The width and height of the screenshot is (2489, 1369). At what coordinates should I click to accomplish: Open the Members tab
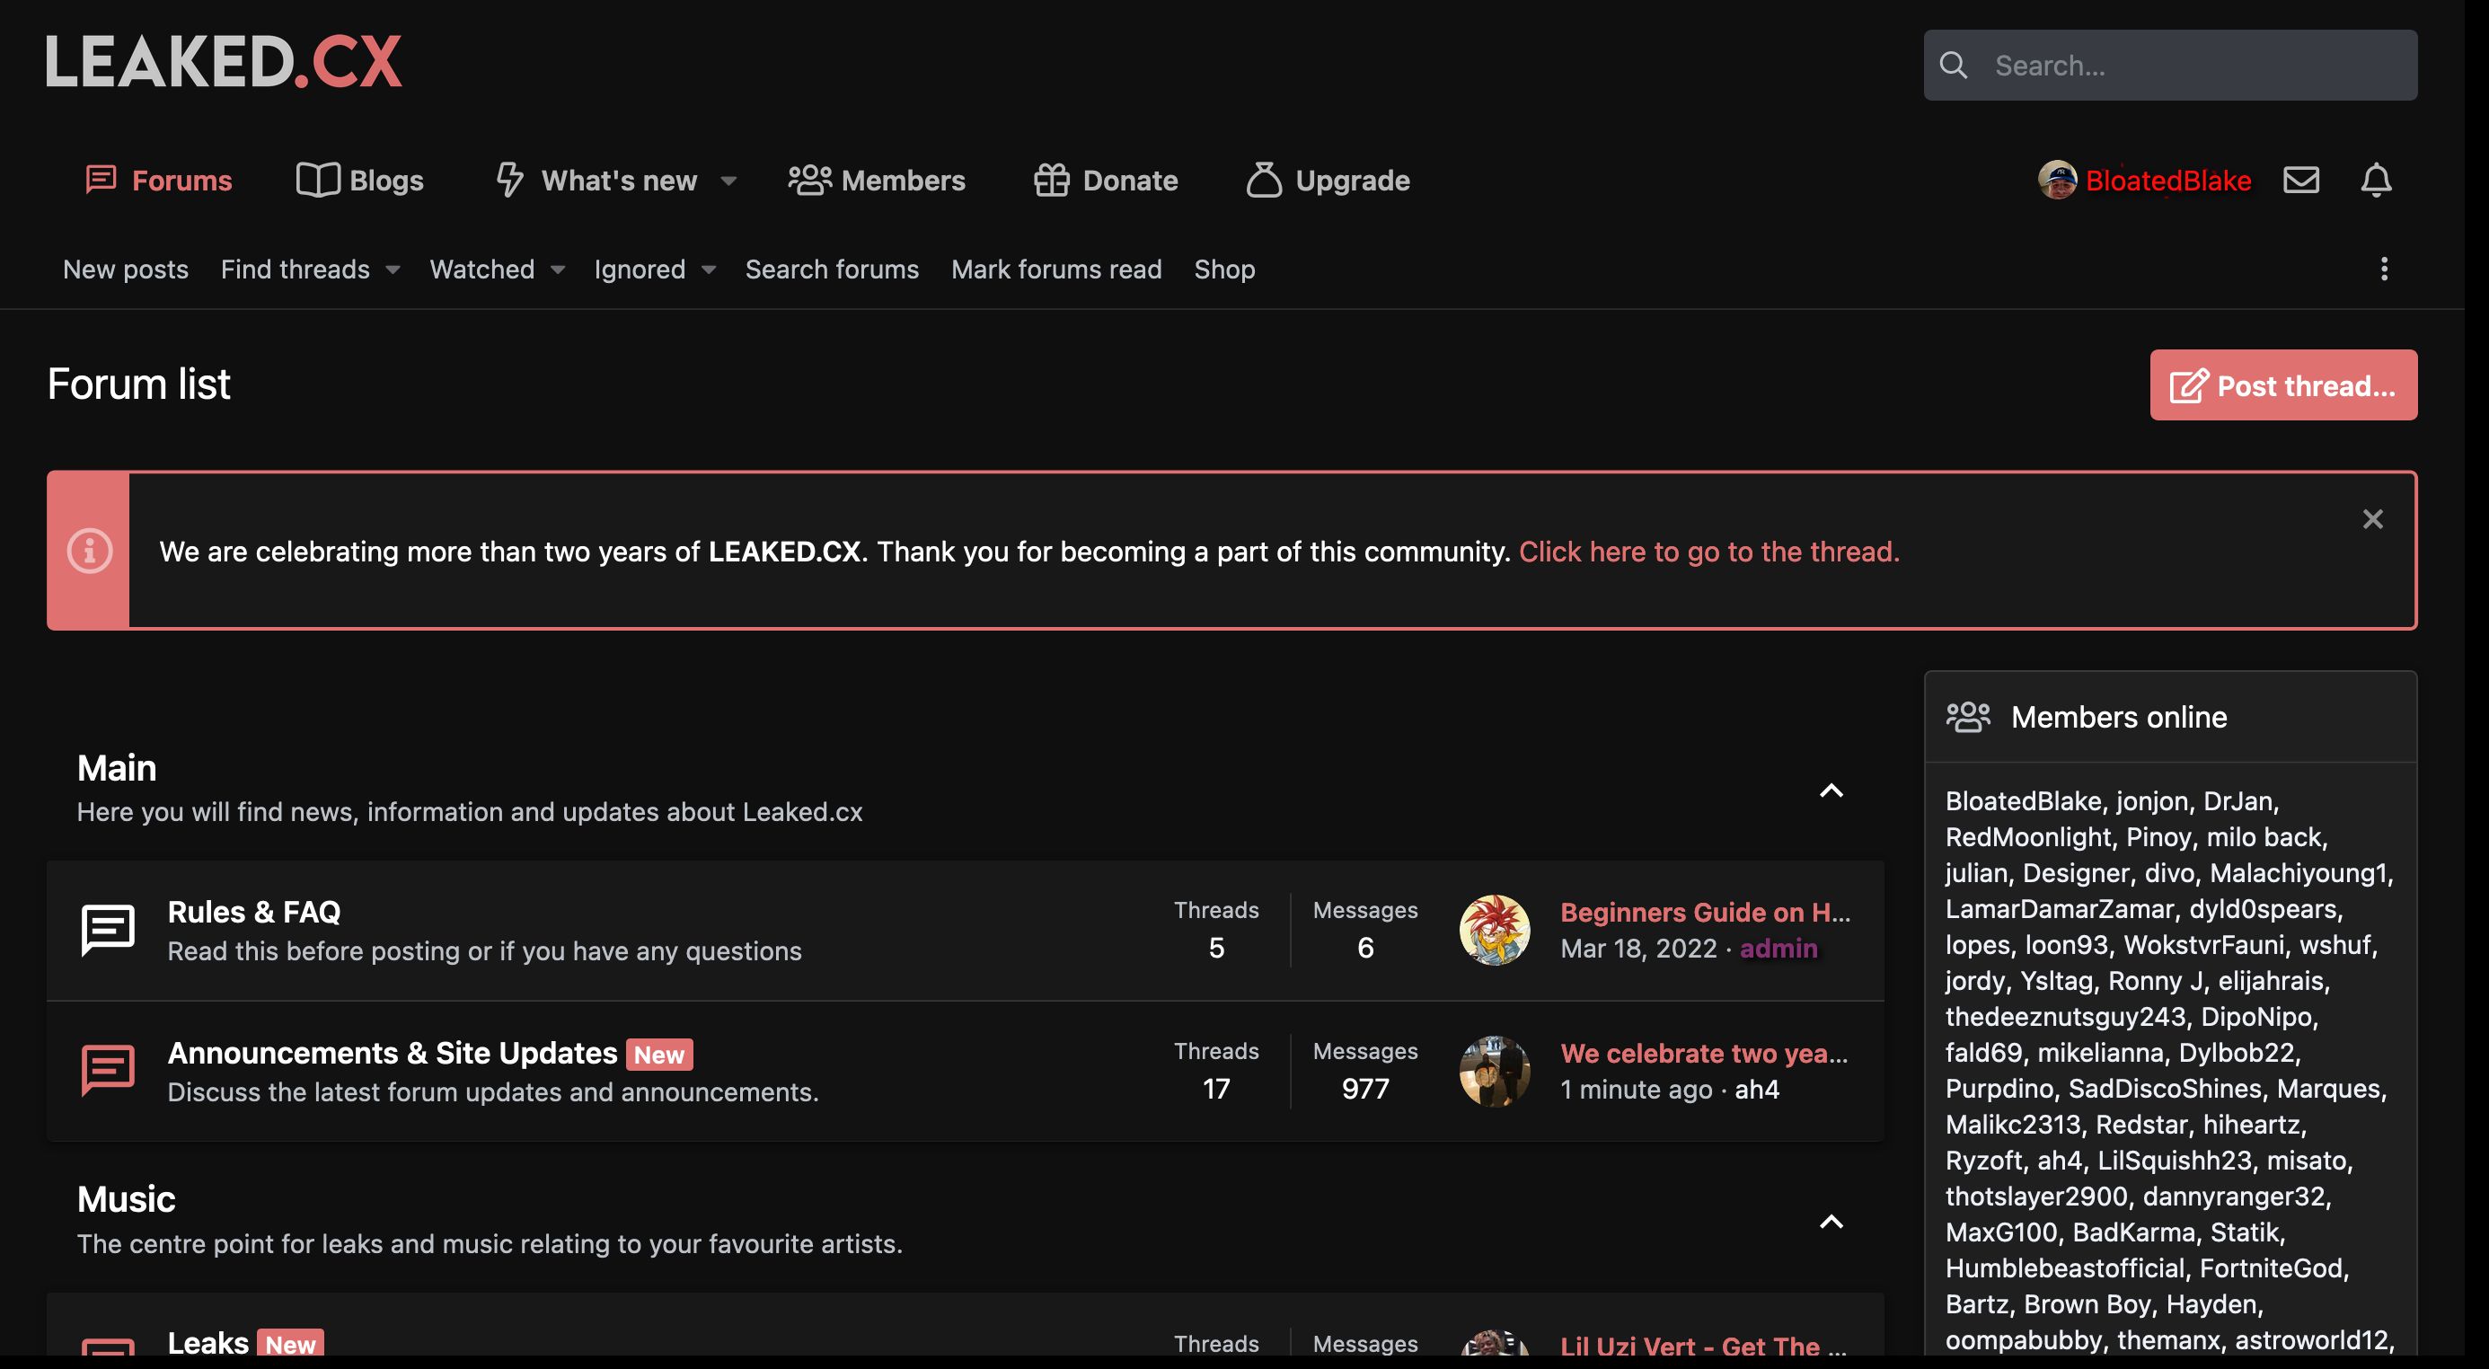pyautogui.click(x=877, y=180)
